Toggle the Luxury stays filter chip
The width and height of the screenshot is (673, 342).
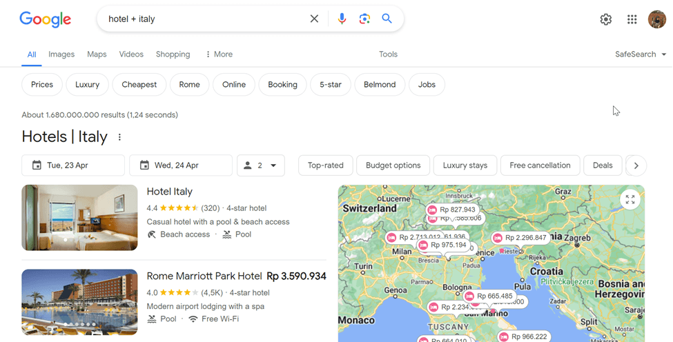point(465,165)
